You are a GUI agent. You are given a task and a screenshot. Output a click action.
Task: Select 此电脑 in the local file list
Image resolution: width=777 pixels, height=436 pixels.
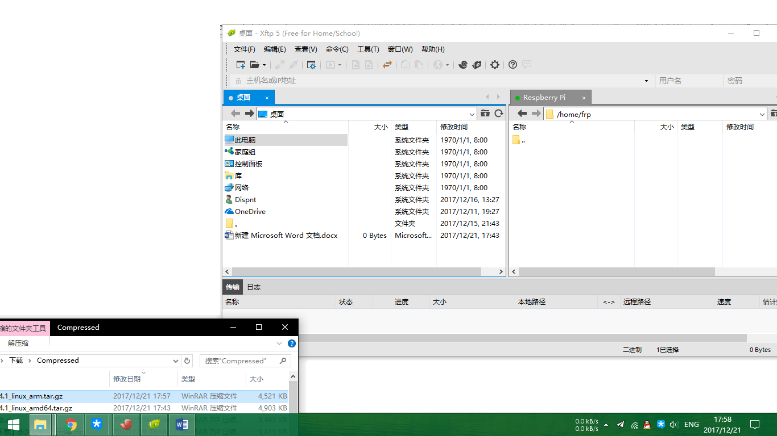pyautogui.click(x=285, y=140)
